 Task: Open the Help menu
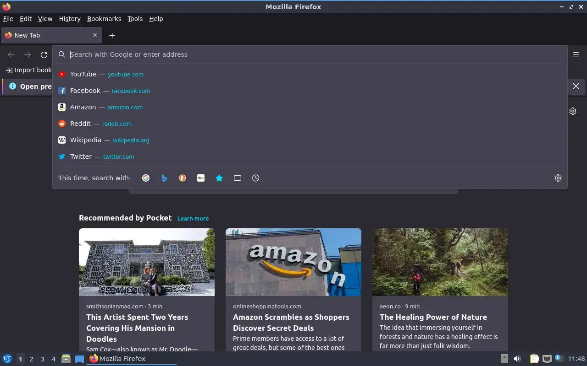[156, 19]
